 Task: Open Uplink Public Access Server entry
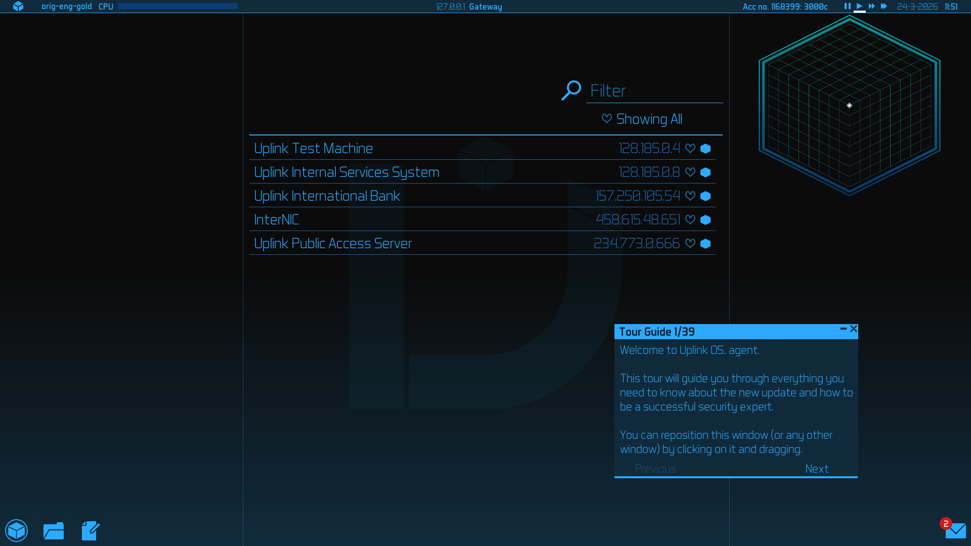(482, 243)
